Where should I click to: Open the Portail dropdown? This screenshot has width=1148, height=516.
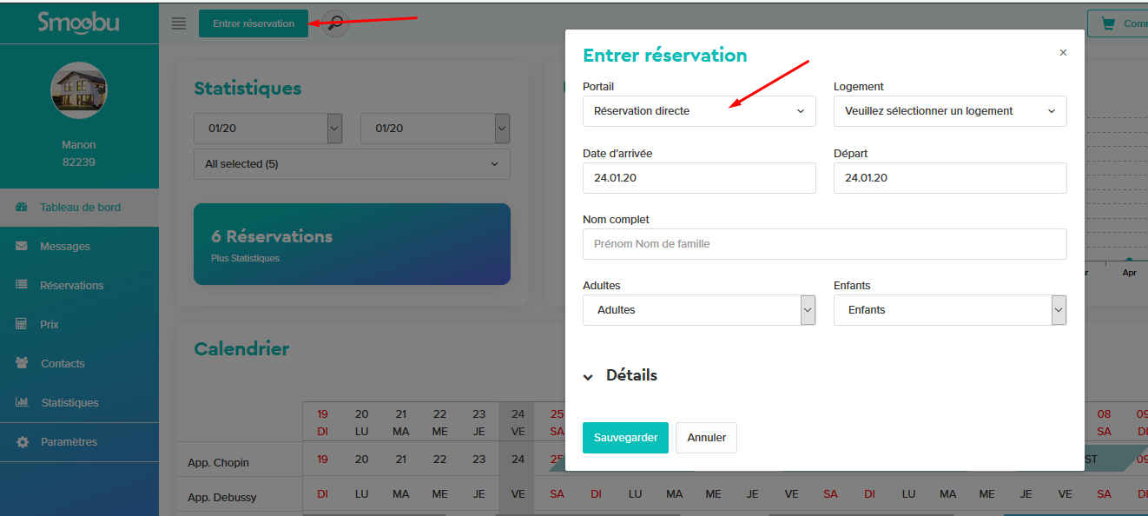pos(699,111)
